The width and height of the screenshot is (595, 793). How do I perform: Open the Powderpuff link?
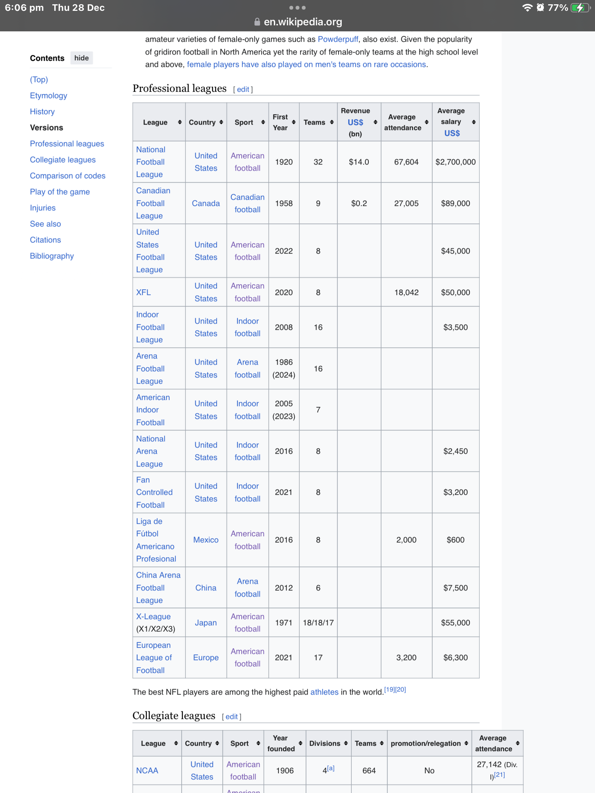pos(338,39)
